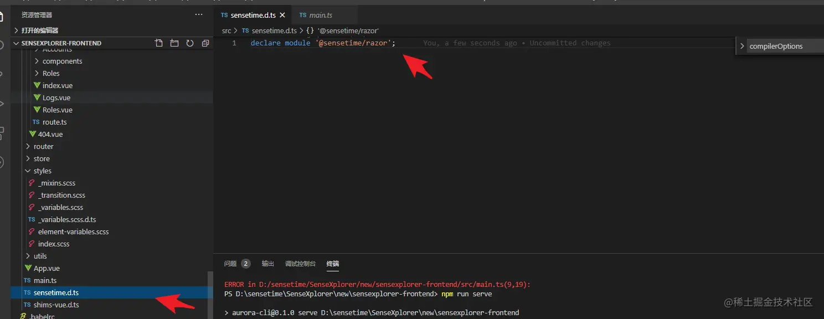The width and height of the screenshot is (824, 319).
Task: Open element-variables.scss file
Action: point(112,231)
